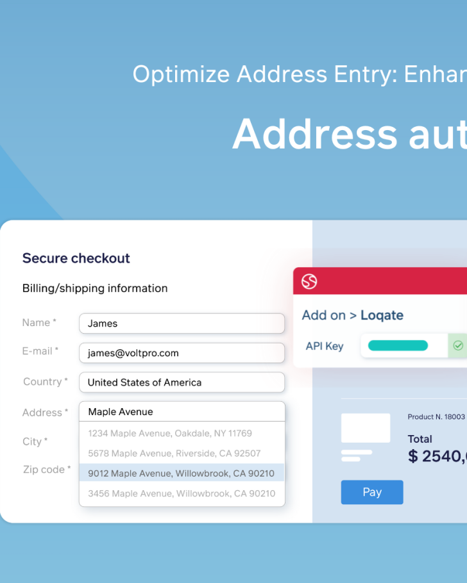Click the API Key input with teal bar
467x583 pixels.
pos(404,345)
